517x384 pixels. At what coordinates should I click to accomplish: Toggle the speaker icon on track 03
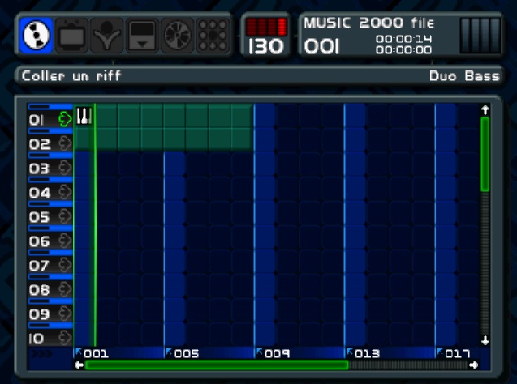pyautogui.click(x=65, y=168)
